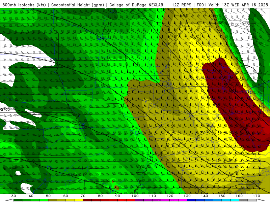Click the 70 value on the color scale

[83, 196]
